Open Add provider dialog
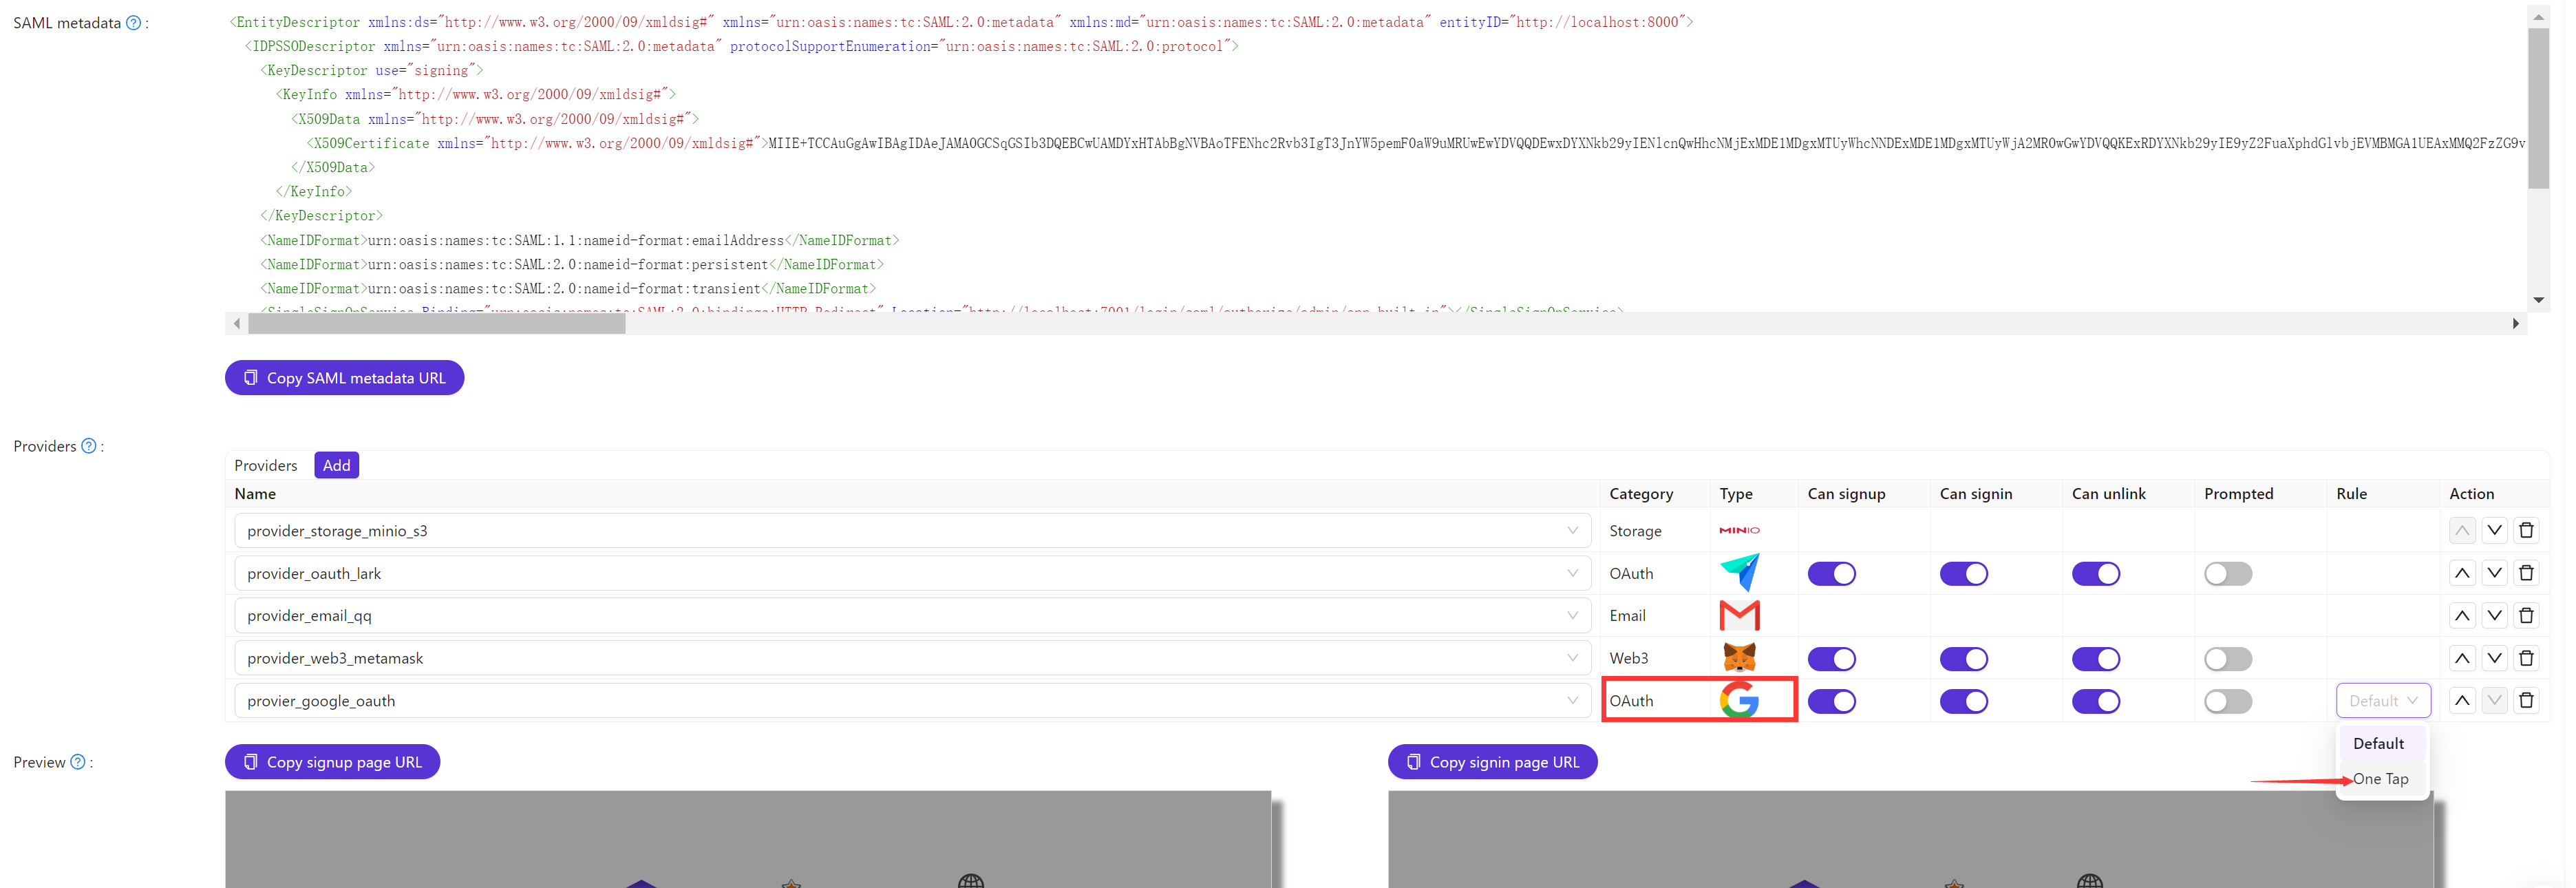The image size is (2576, 888). tap(335, 464)
